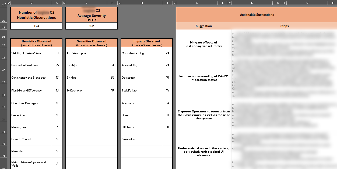
Task: Select the Informative Feedback cell
Action: (31, 65)
